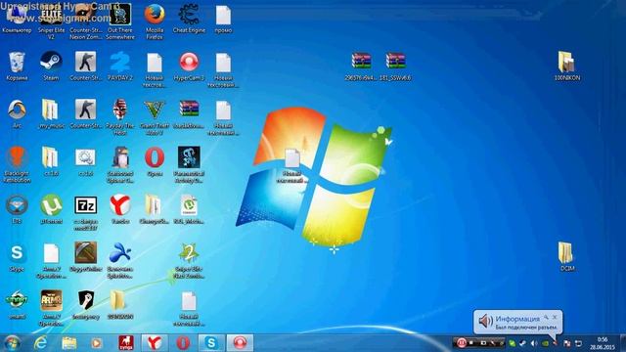Launch Opera from the desktop icon
Screen dimensions: 626x352
(x=155, y=161)
